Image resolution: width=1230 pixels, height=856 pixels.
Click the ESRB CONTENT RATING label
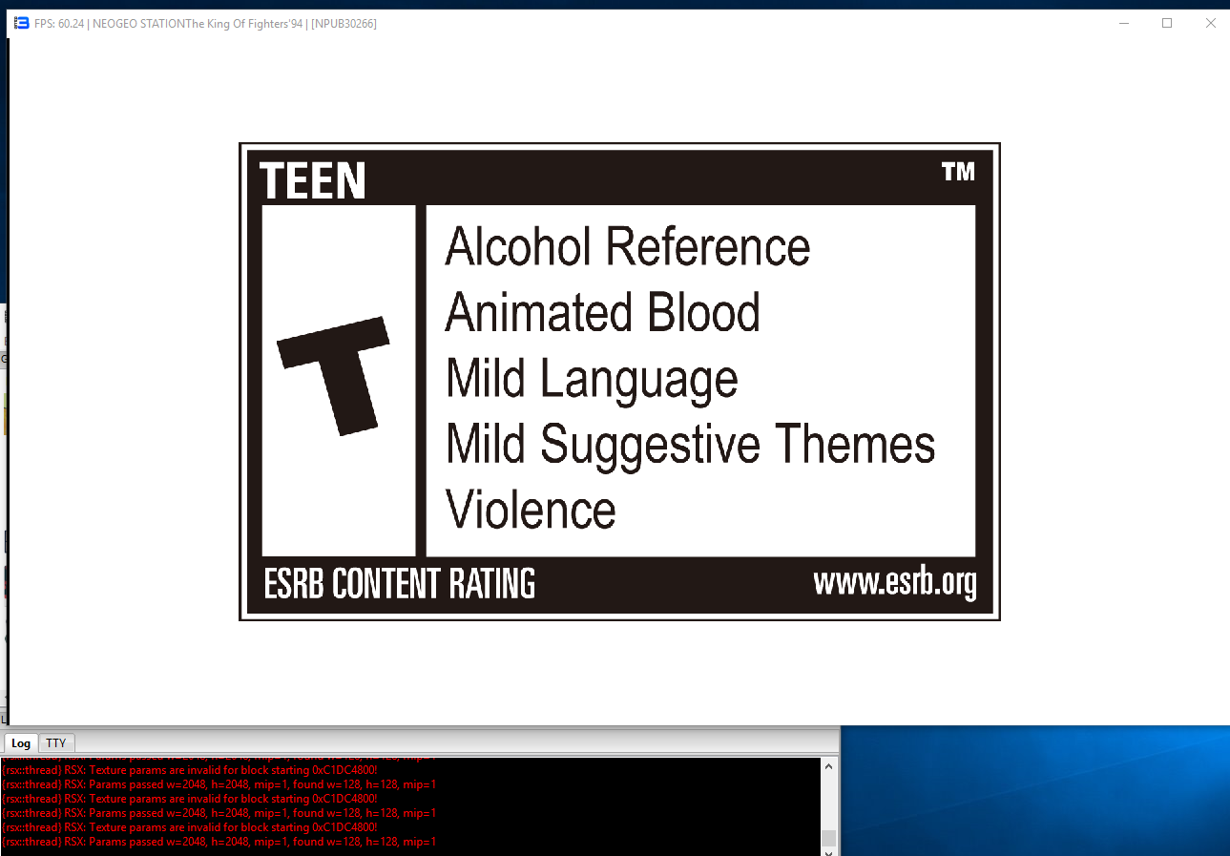pyautogui.click(x=399, y=584)
